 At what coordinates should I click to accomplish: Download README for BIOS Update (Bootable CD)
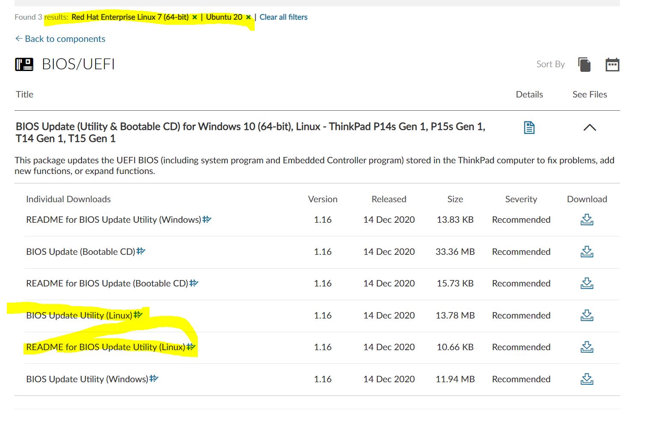coord(587,283)
